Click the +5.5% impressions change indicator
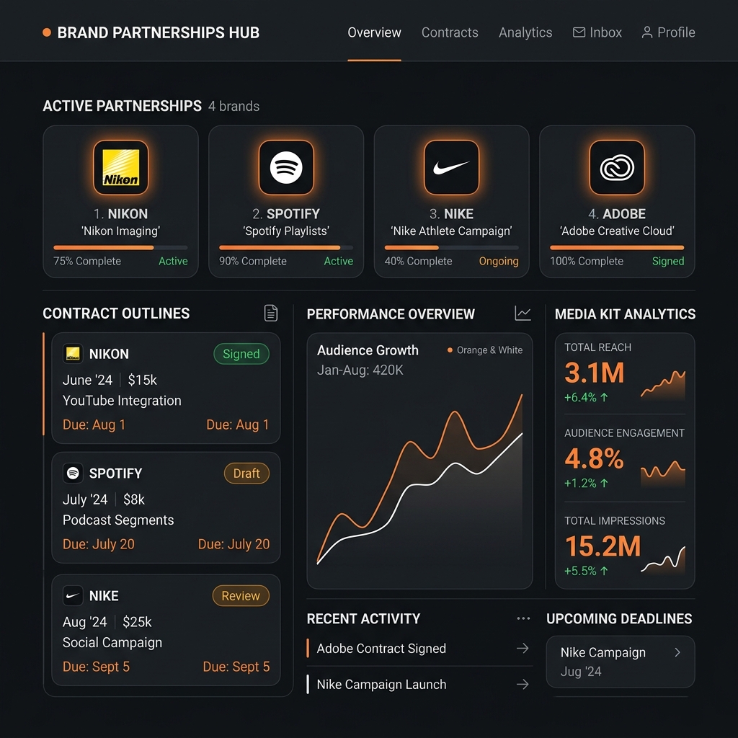This screenshot has width=738, height=738. pyautogui.click(x=586, y=571)
